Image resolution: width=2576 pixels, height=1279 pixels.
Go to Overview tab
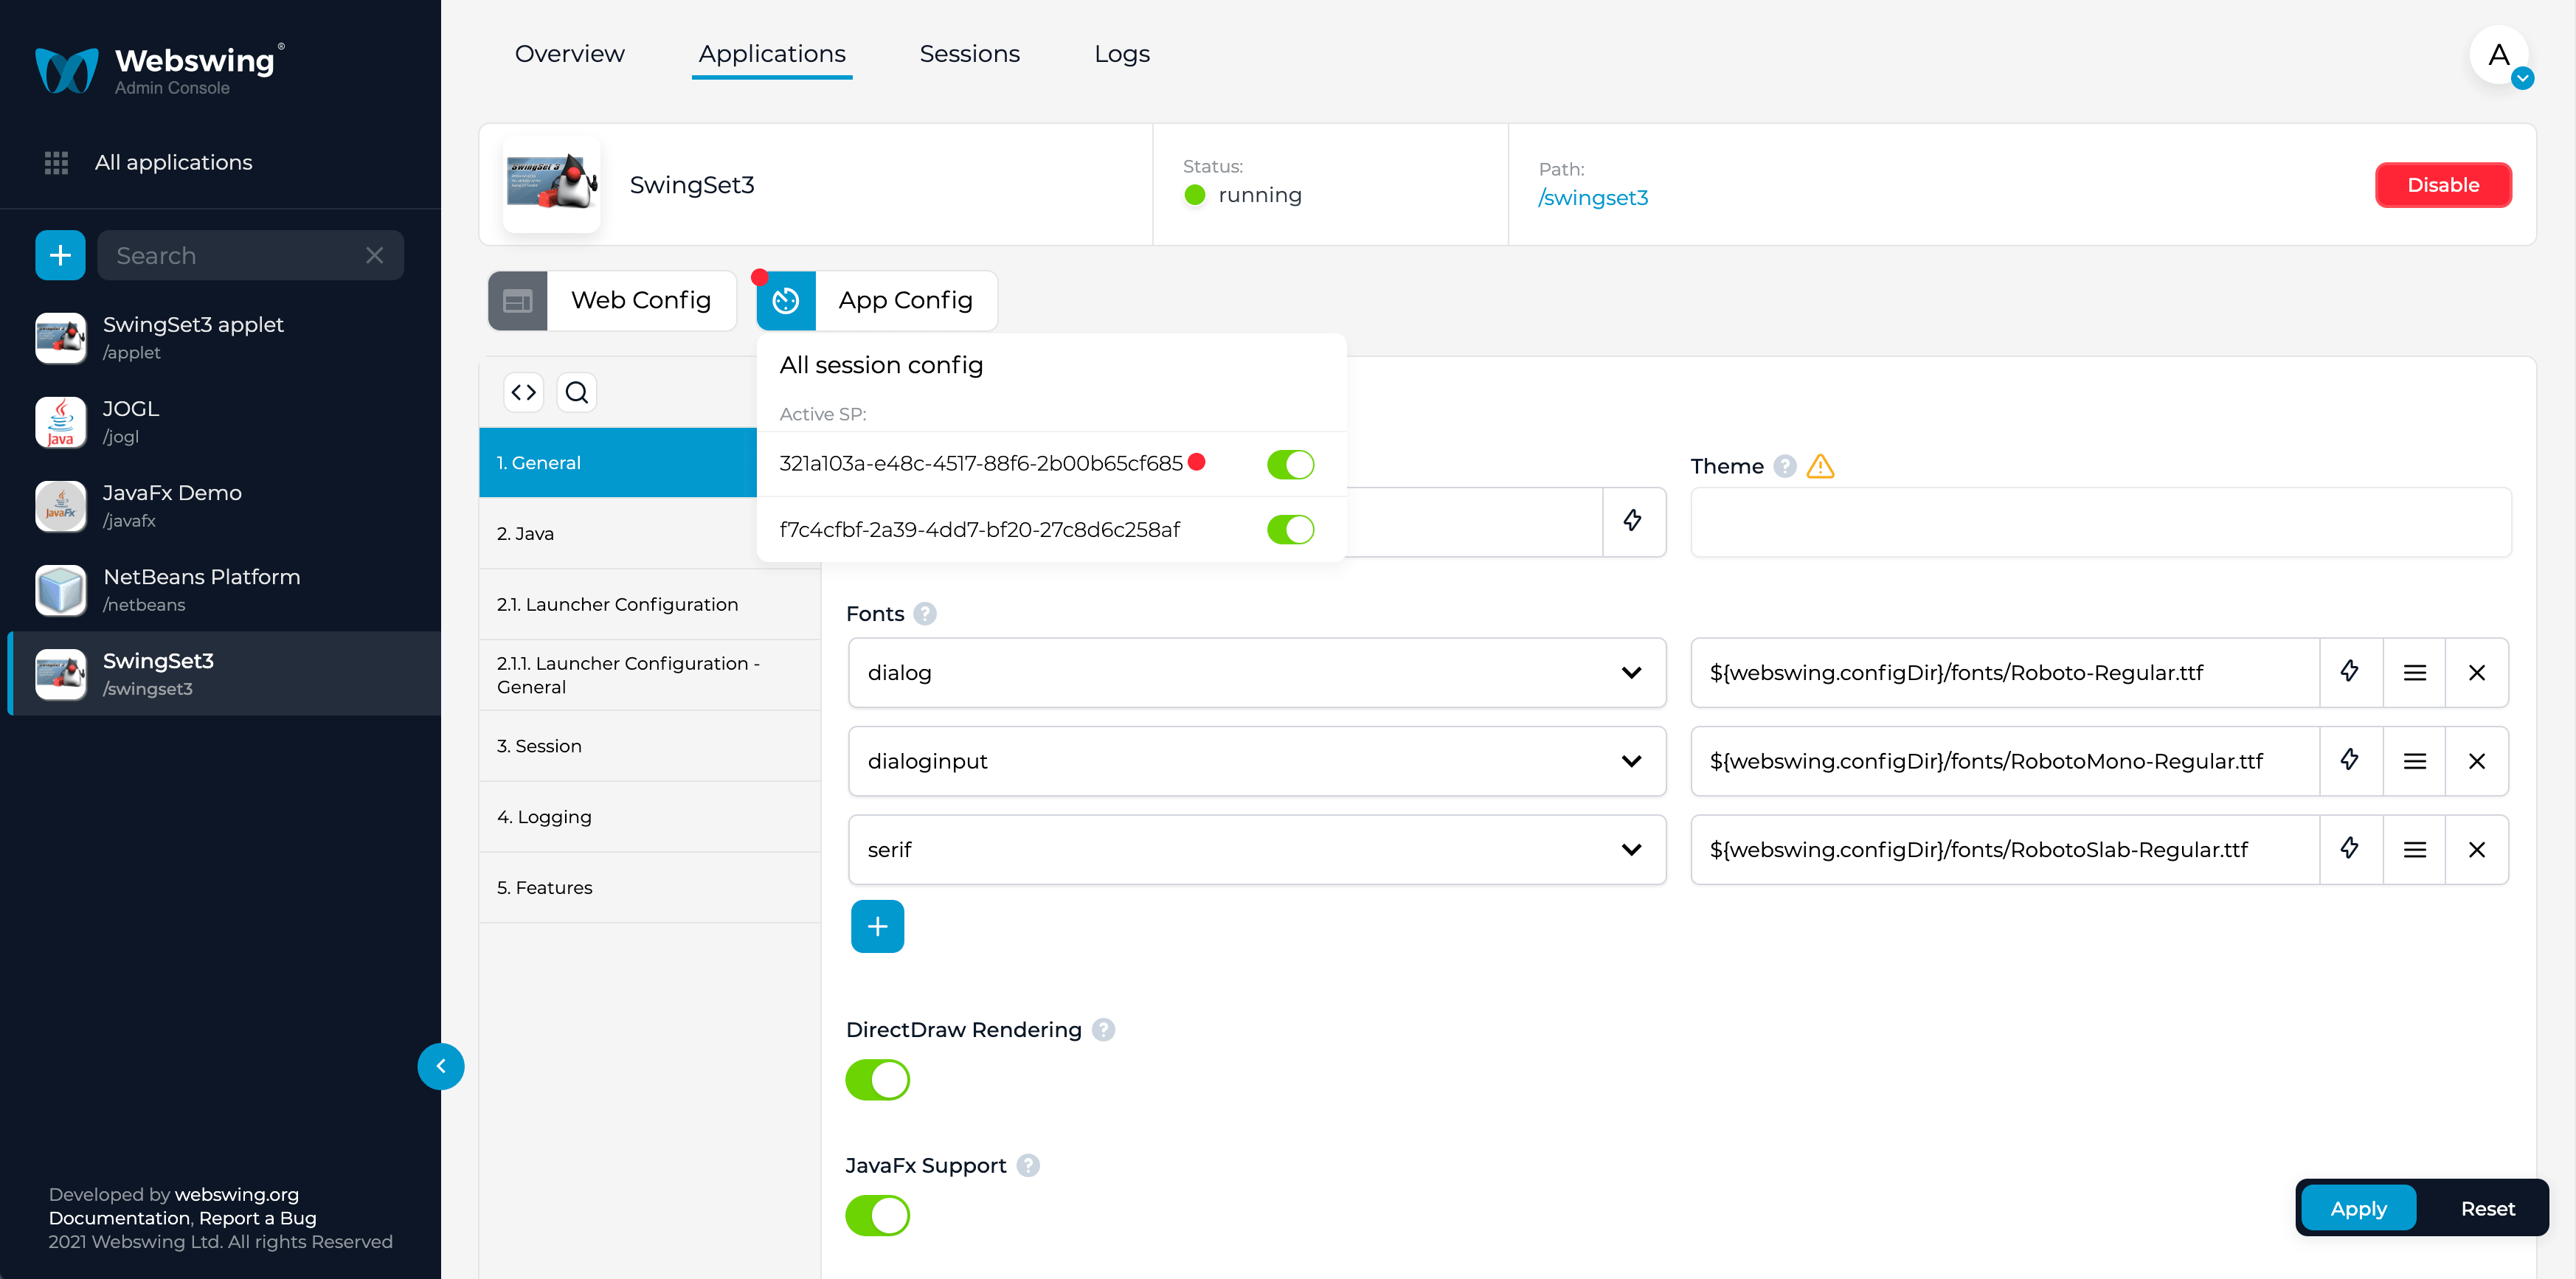point(570,54)
